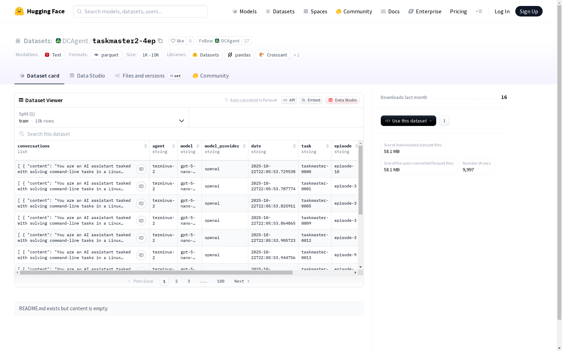562x351 pixels.
Task: Open Community in the top navigation
Action: point(354,11)
